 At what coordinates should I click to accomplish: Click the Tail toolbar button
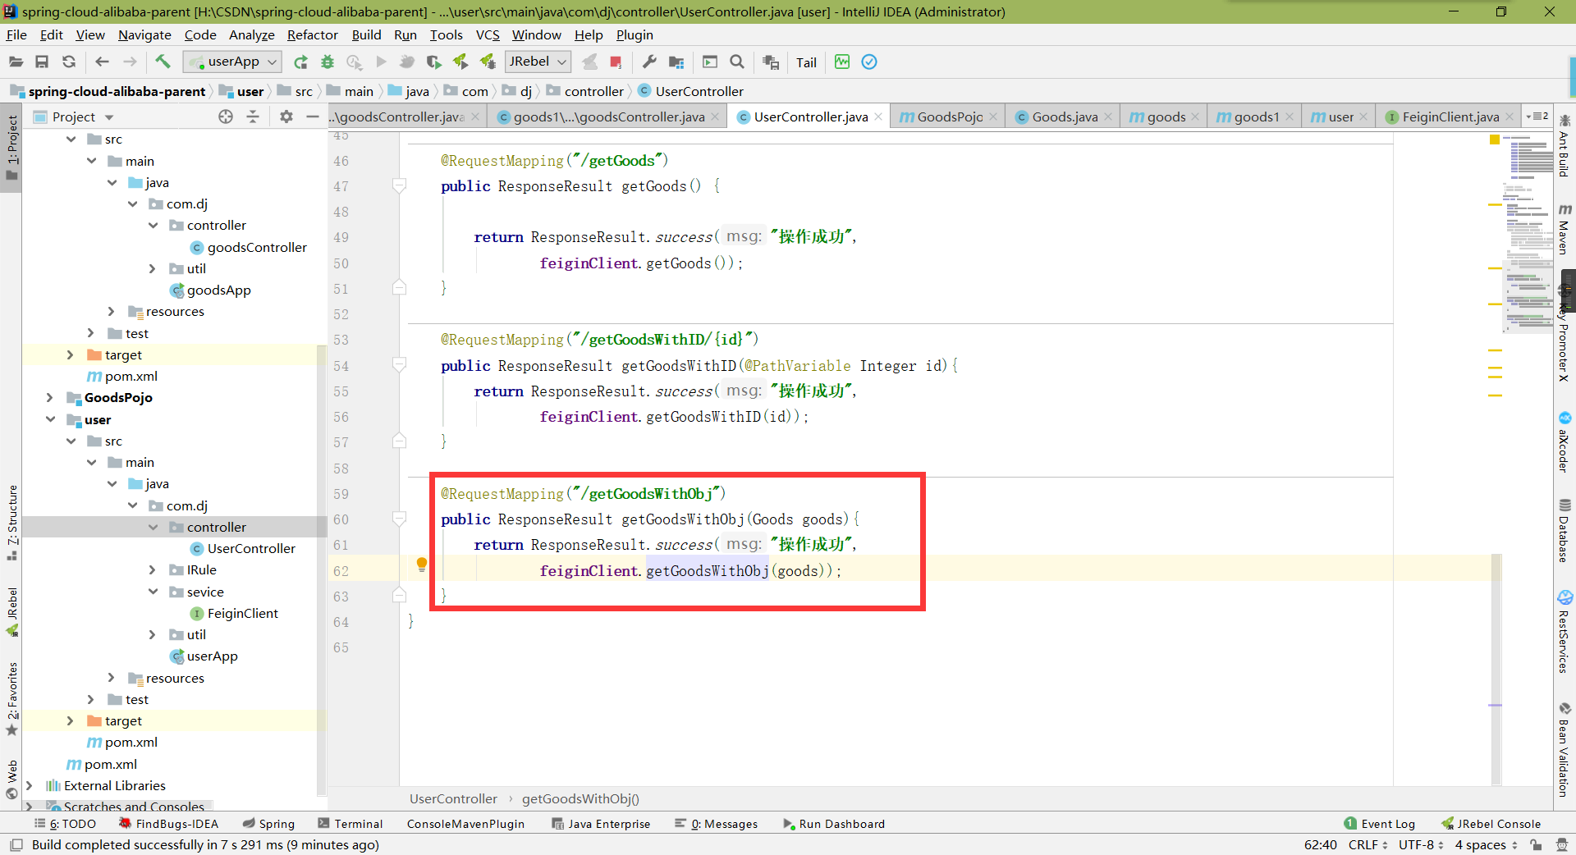coord(806,62)
